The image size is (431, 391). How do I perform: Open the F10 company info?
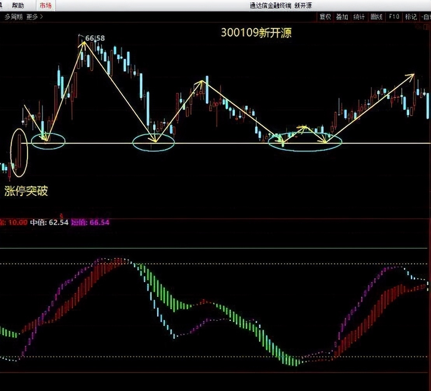point(394,17)
